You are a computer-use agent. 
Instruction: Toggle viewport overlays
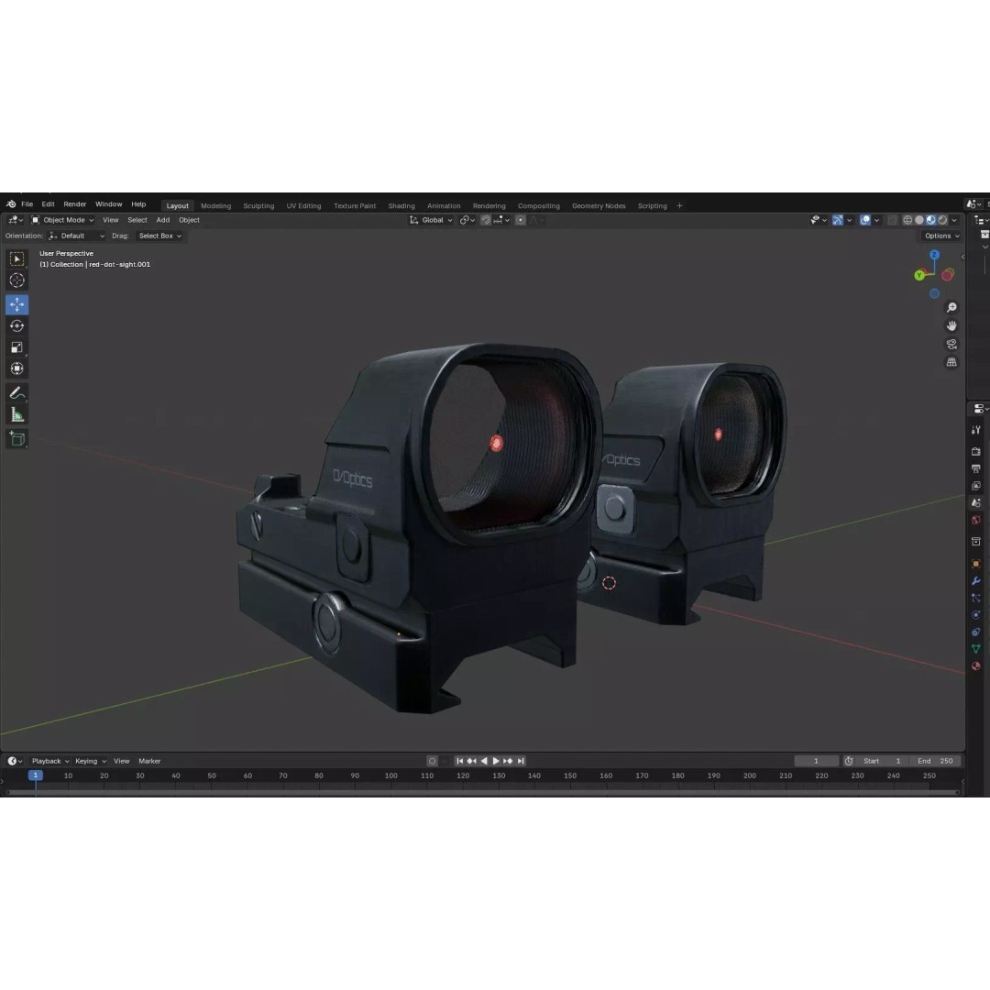(x=865, y=220)
